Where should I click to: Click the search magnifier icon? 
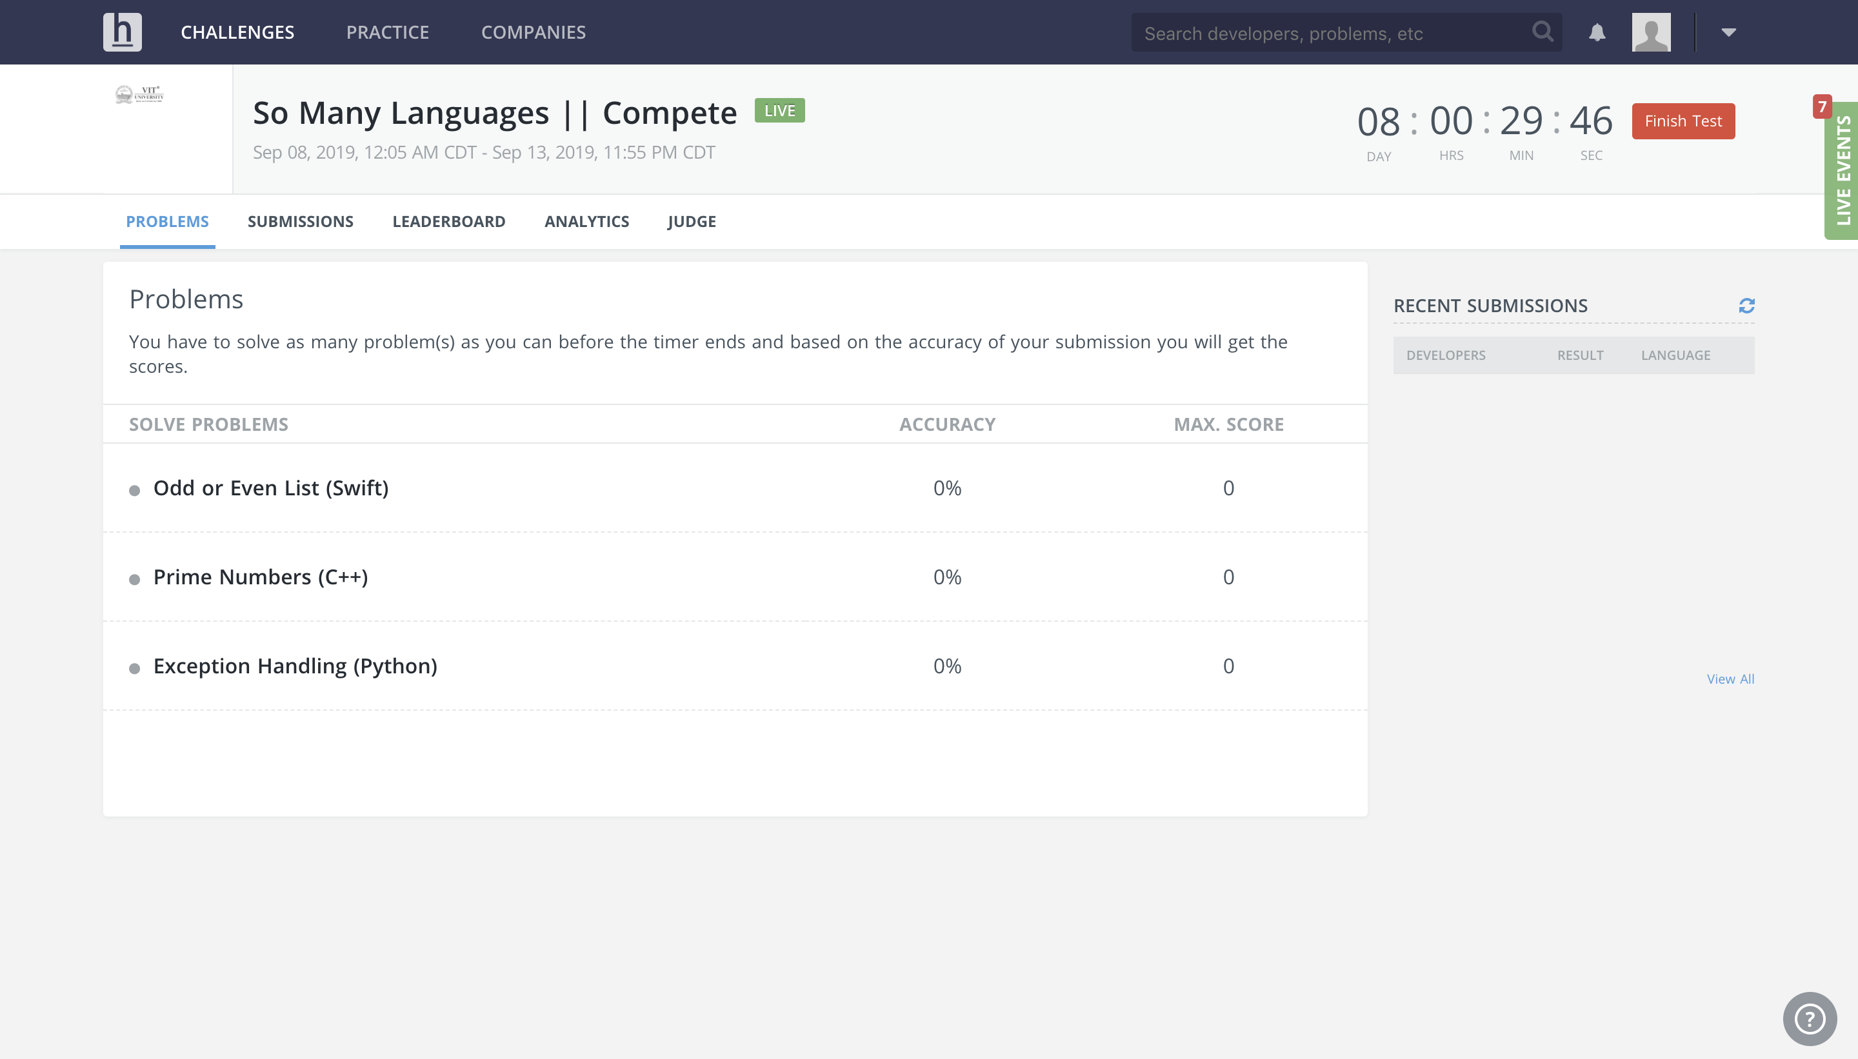click(x=1541, y=32)
